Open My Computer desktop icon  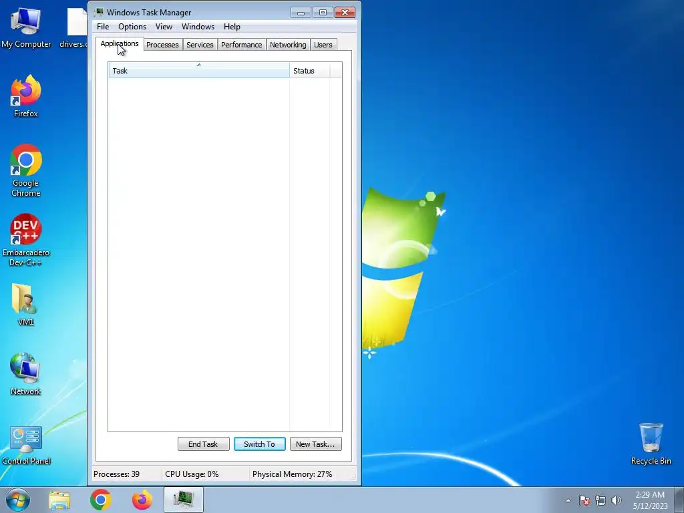26,28
